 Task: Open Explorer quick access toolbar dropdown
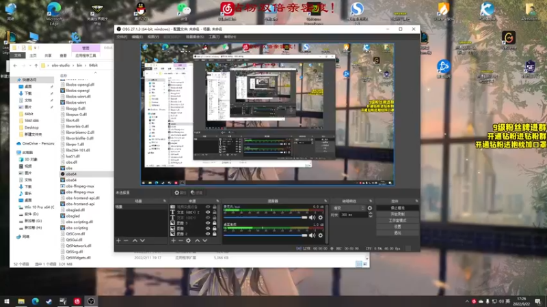[36, 48]
